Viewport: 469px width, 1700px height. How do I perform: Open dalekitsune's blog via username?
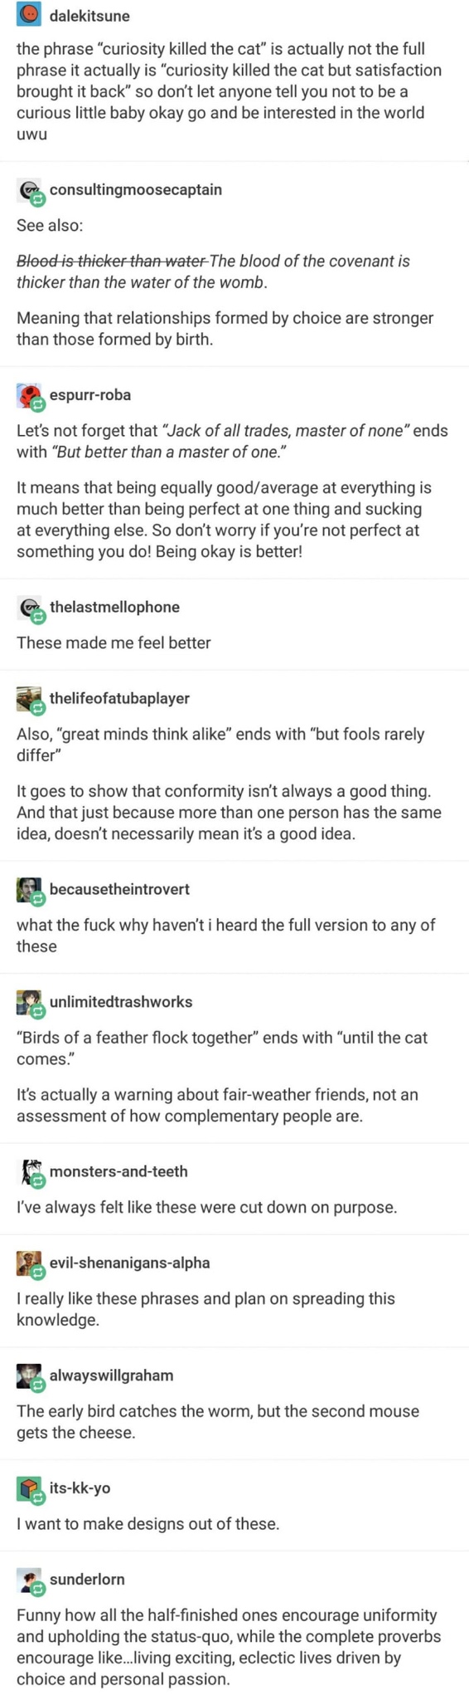[89, 16]
